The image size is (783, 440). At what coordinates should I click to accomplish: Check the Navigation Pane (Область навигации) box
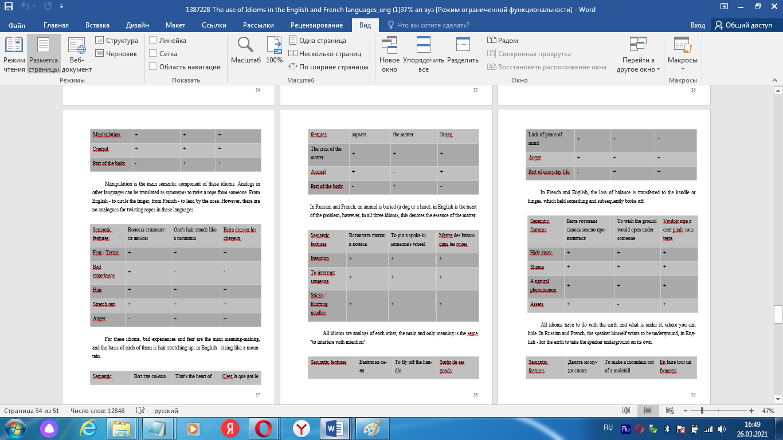153,67
